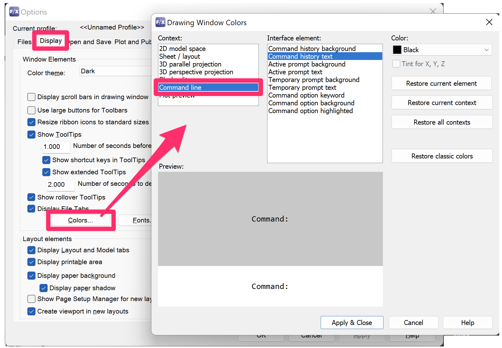The width and height of the screenshot is (502, 348).
Task: Click the ToolTip delay field showing 1.000
Action: (x=56, y=147)
